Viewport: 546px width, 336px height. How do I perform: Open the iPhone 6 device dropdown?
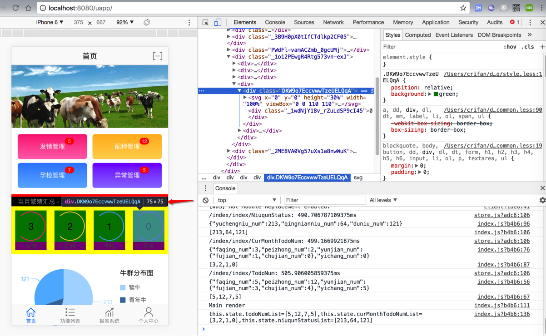50,22
